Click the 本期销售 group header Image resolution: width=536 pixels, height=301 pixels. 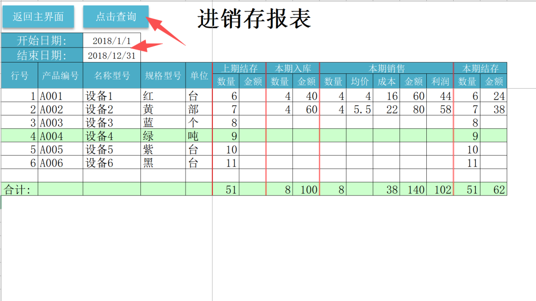(x=386, y=68)
